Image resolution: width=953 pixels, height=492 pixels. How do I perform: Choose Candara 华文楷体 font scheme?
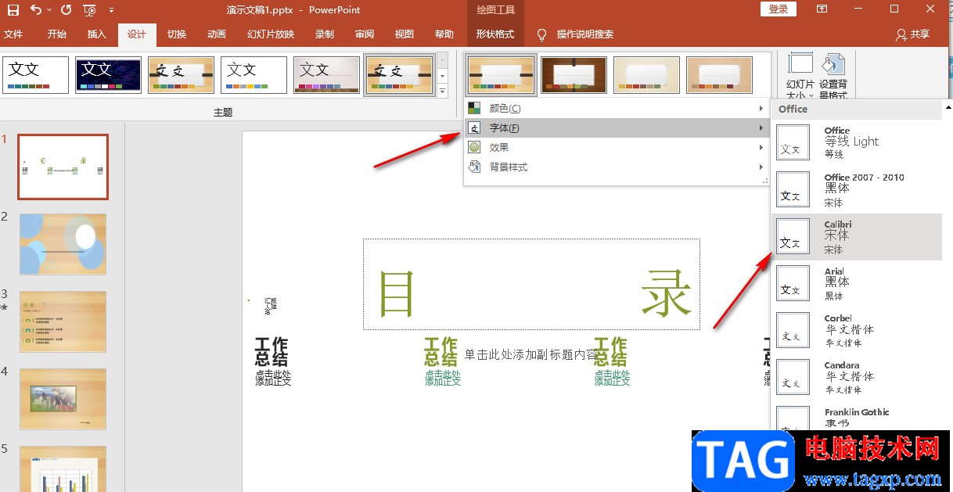(x=857, y=378)
